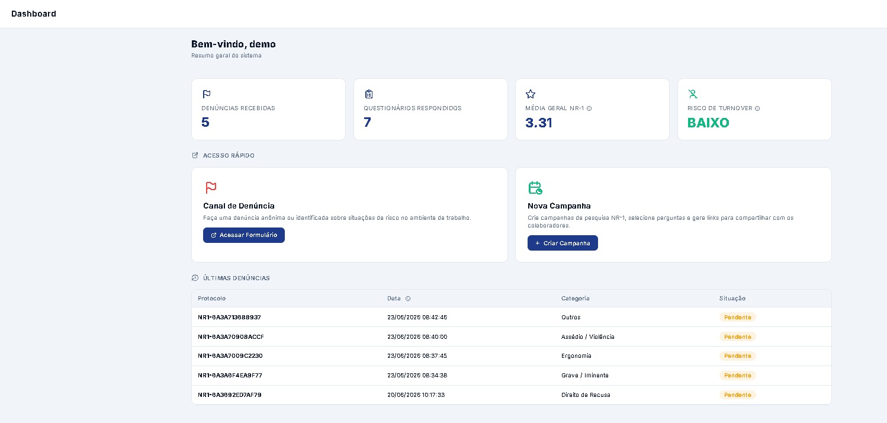Click the Nova Campanha card title
The image size is (887, 423).
point(559,206)
